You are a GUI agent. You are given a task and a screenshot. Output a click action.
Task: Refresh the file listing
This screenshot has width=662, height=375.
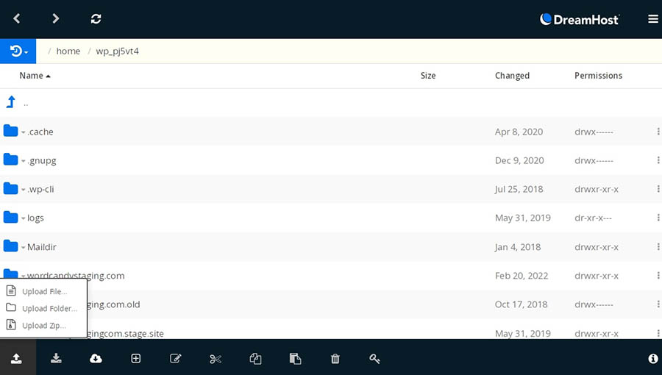(96, 18)
